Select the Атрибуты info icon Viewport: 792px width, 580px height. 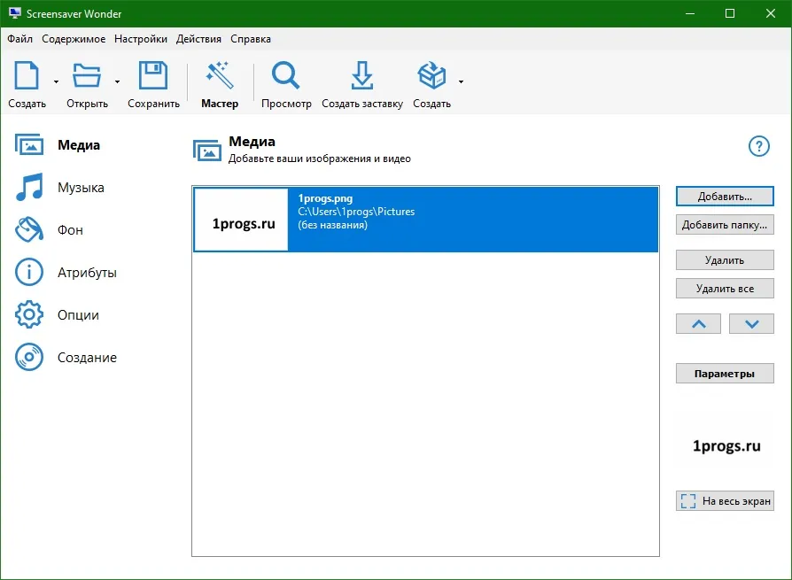(28, 272)
